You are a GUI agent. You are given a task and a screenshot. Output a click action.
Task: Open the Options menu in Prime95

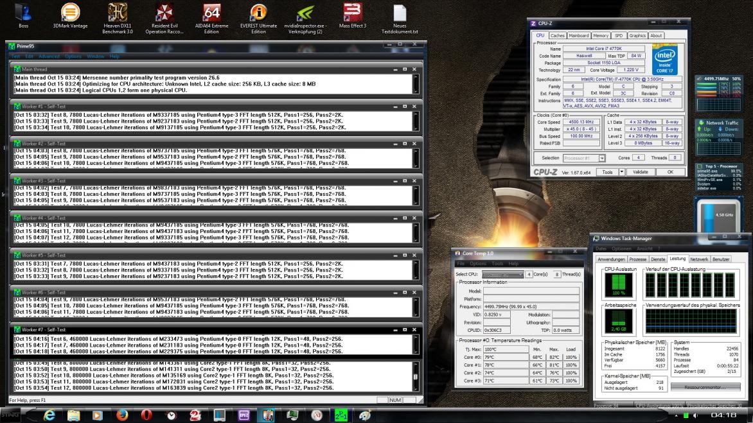pyautogui.click(x=73, y=56)
